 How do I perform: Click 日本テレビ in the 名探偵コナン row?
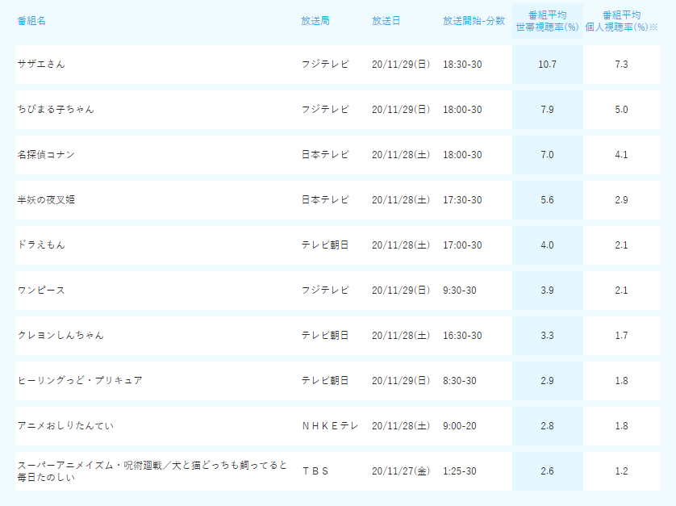[325, 154]
